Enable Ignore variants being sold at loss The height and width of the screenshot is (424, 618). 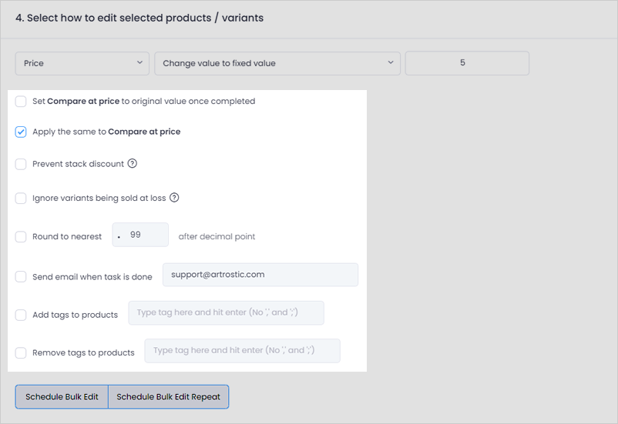point(21,198)
